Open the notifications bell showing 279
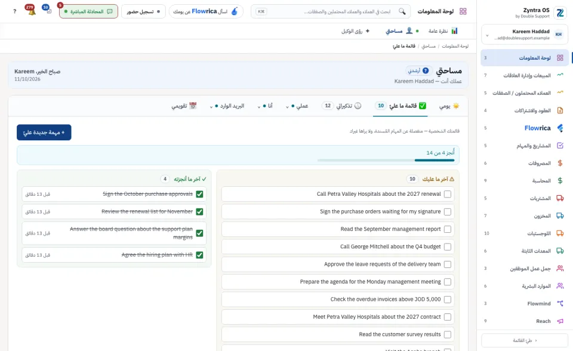Viewport: 573px width, 351px height. coord(30,10)
